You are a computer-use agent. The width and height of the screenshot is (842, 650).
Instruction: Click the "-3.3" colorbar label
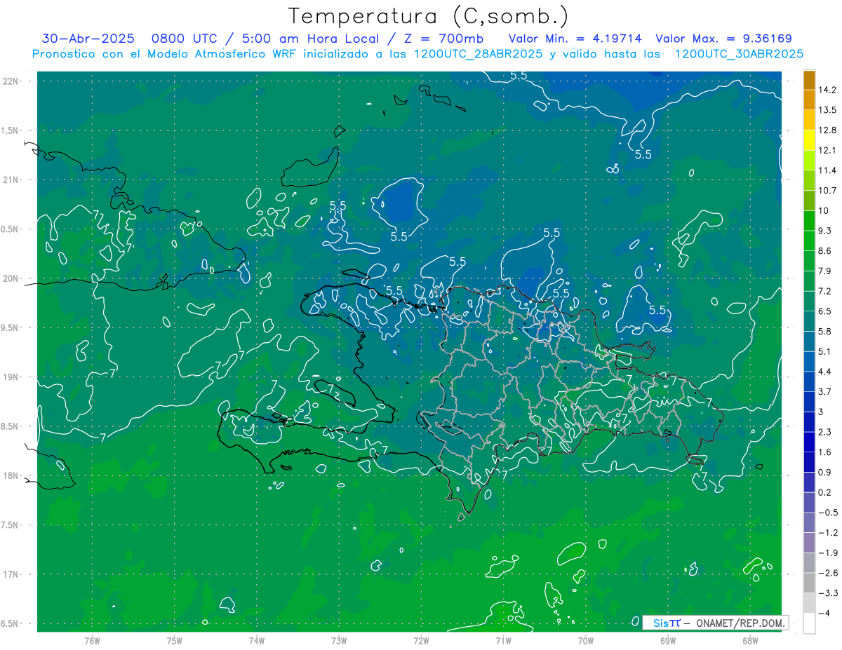828,593
